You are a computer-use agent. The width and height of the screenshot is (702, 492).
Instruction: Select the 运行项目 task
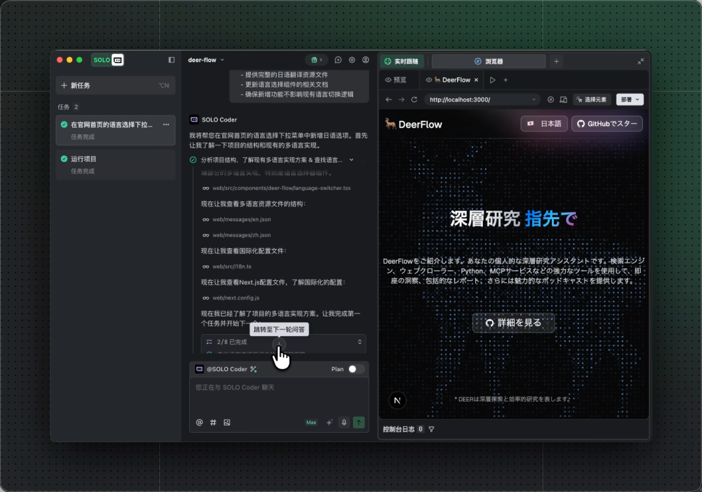tap(116, 164)
